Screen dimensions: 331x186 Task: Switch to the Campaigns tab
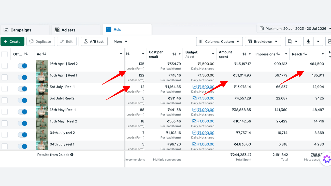pos(25,30)
